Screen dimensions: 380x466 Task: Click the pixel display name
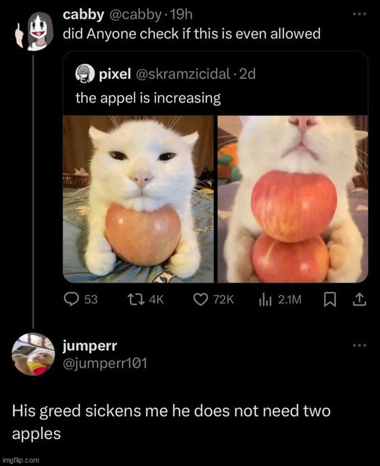(x=115, y=74)
